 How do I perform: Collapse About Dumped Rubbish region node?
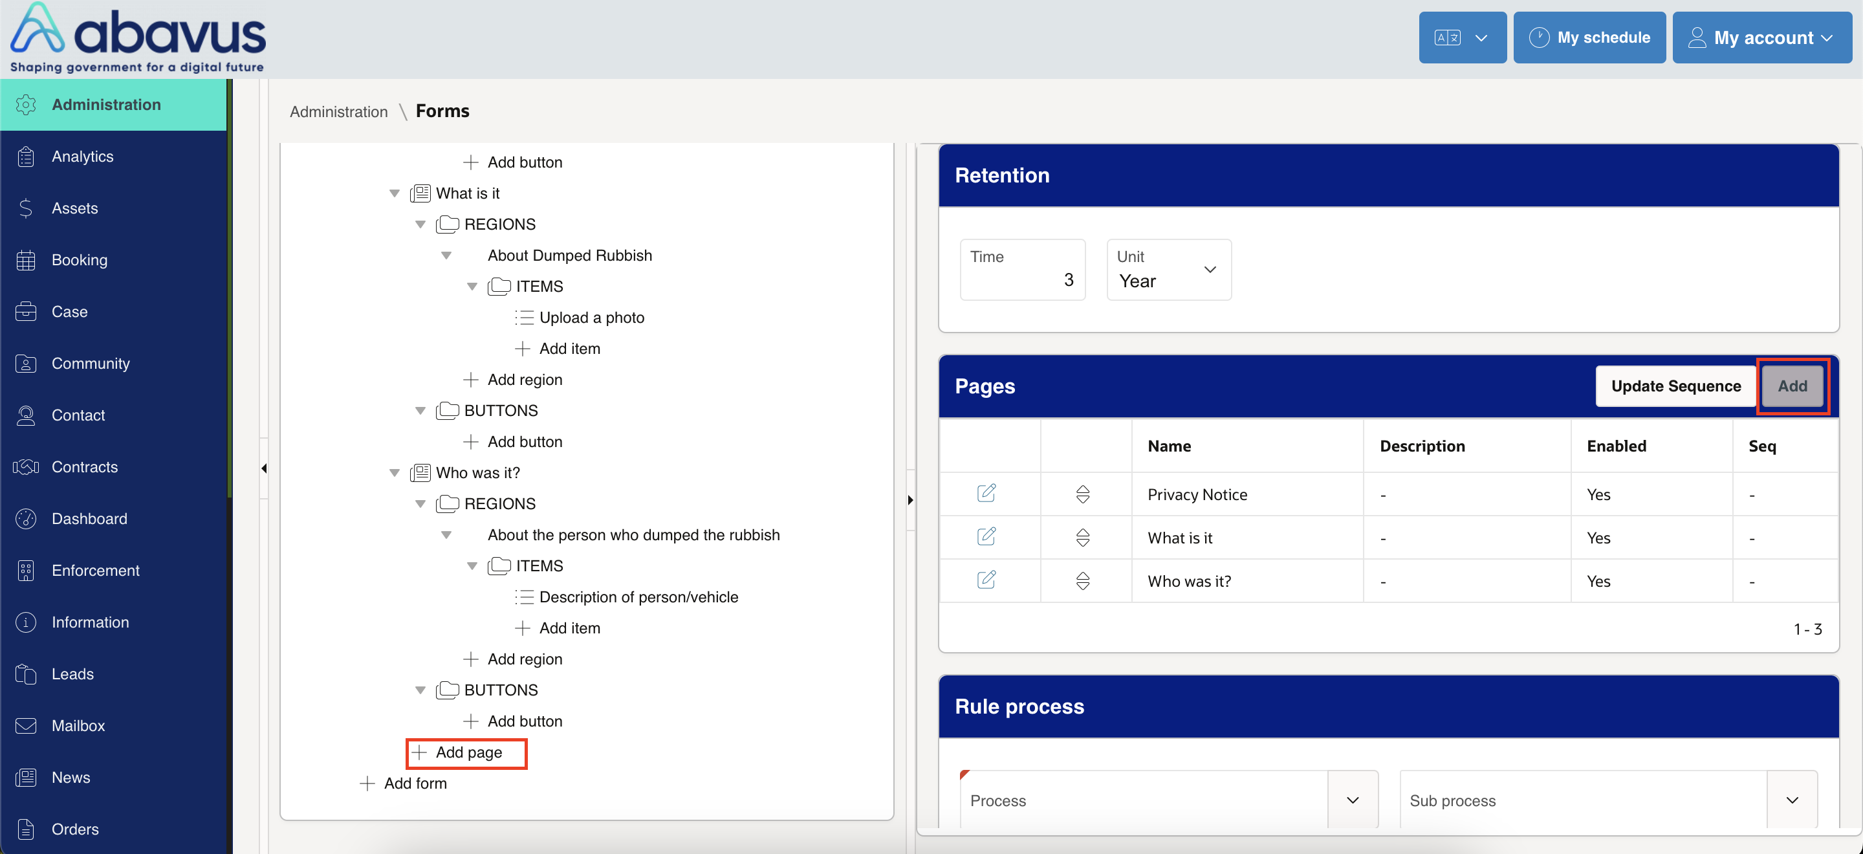447,256
